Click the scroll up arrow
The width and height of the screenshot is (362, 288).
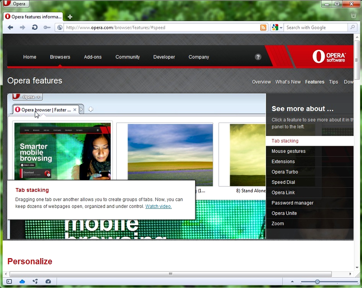click(x=357, y=37)
